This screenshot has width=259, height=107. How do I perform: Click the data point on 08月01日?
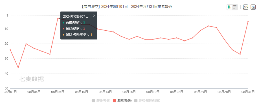coord(10,50)
